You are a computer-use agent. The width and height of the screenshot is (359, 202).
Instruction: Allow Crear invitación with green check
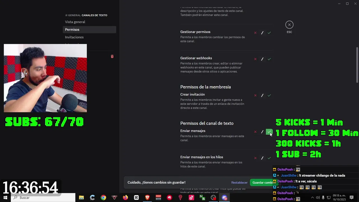[269, 95]
